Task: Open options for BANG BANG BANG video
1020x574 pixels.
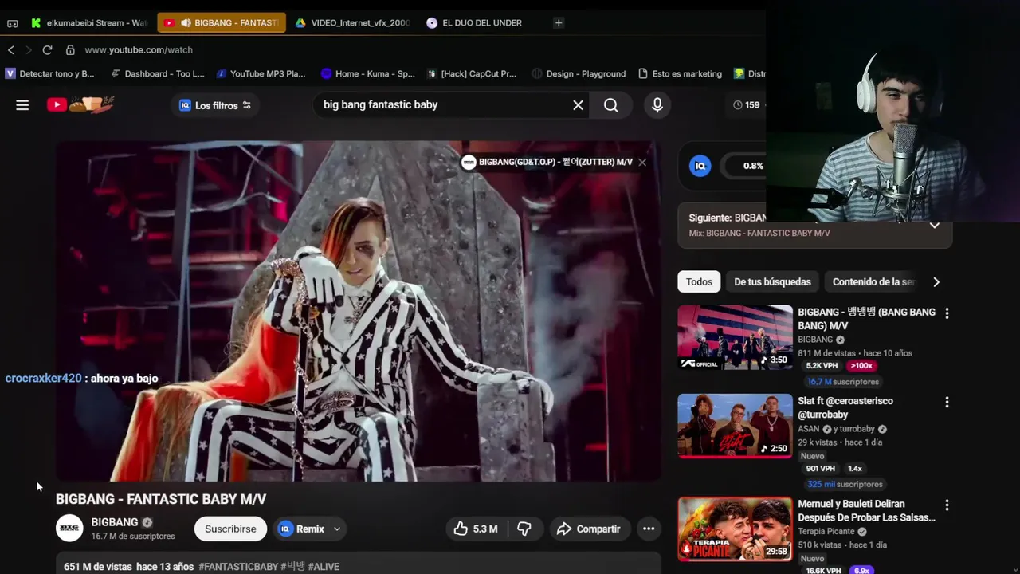Action: pyautogui.click(x=947, y=313)
